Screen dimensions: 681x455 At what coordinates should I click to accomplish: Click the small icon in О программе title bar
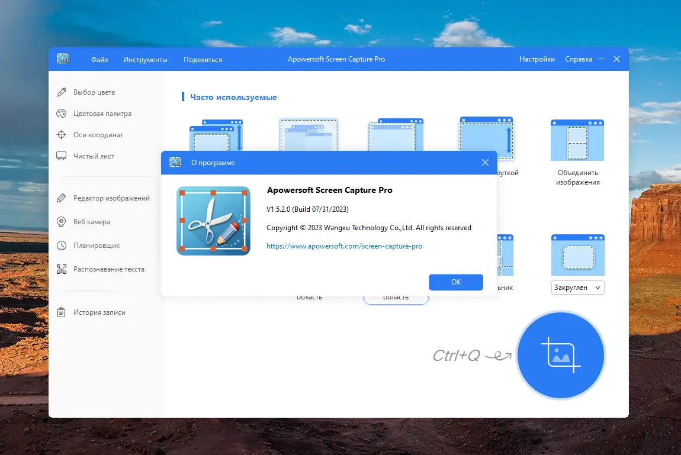[x=175, y=162]
